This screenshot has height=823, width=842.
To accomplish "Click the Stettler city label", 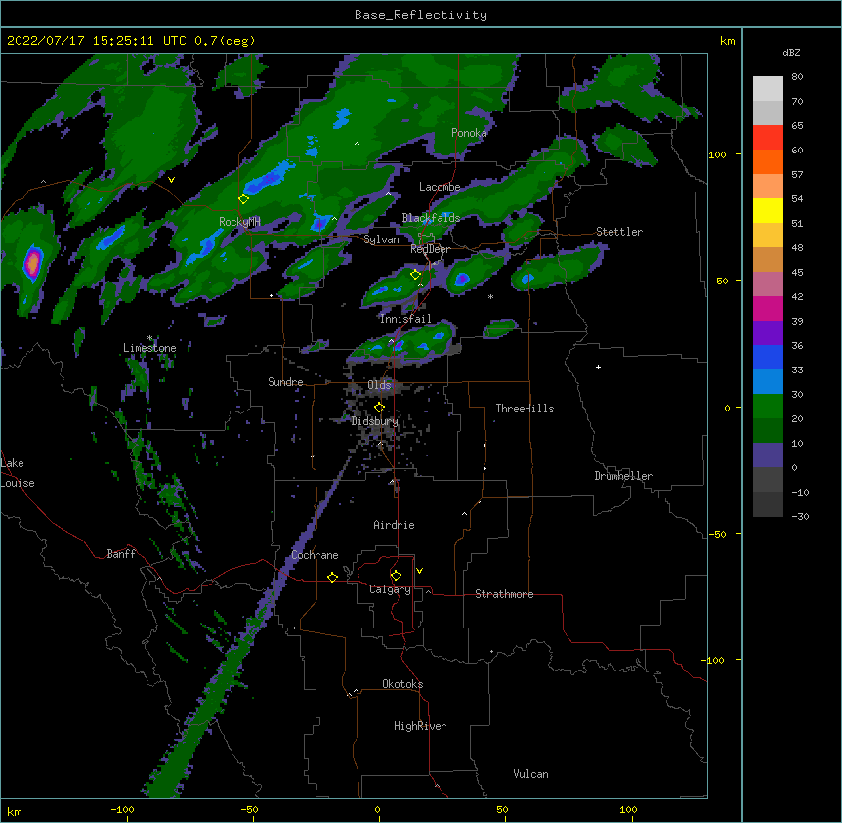I will [x=619, y=232].
